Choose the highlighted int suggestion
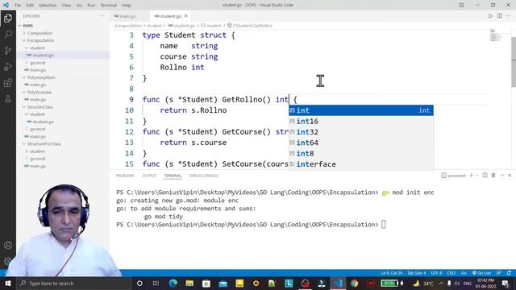The image size is (516, 290). (x=361, y=110)
